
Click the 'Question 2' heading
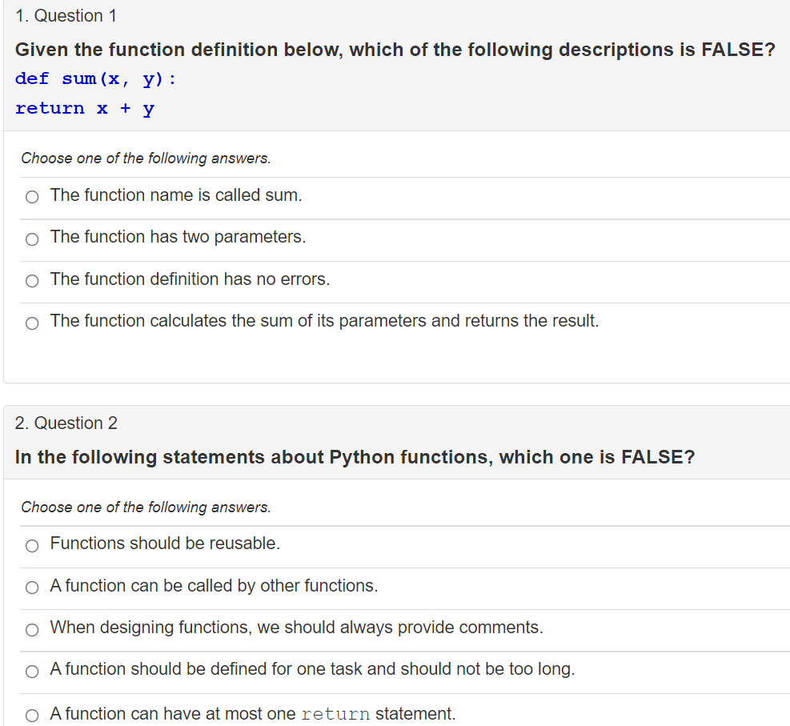(x=66, y=423)
